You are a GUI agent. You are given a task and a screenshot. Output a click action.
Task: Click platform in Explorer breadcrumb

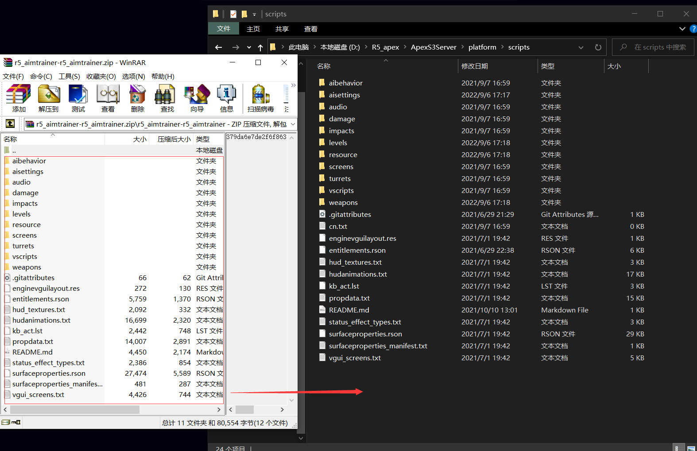coord(482,47)
